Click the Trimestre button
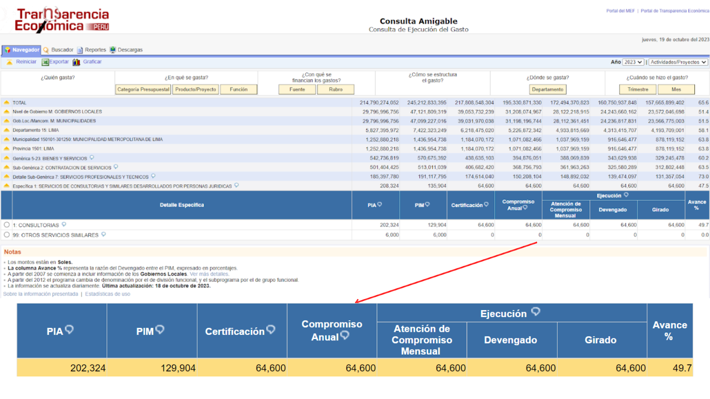Screen dimensions: 710x399 (x=638, y=90)
